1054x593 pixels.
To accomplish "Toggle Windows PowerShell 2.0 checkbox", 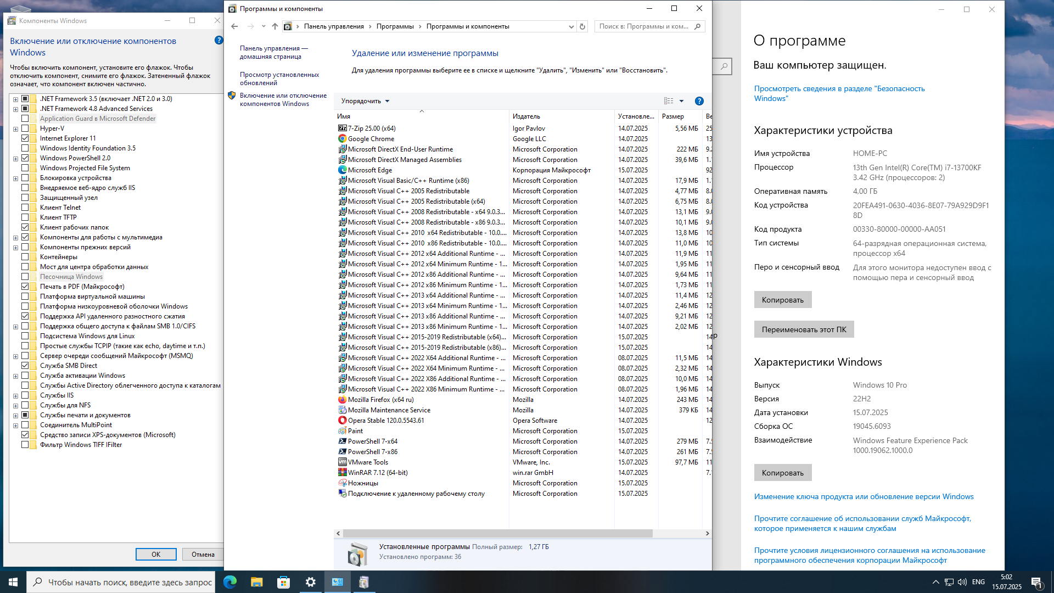I will coord(25,158).
